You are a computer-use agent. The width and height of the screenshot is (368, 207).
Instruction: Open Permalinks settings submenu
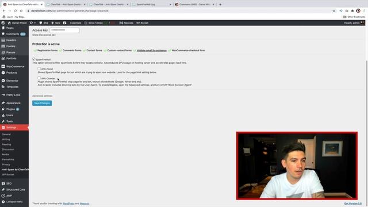(8, 160)
